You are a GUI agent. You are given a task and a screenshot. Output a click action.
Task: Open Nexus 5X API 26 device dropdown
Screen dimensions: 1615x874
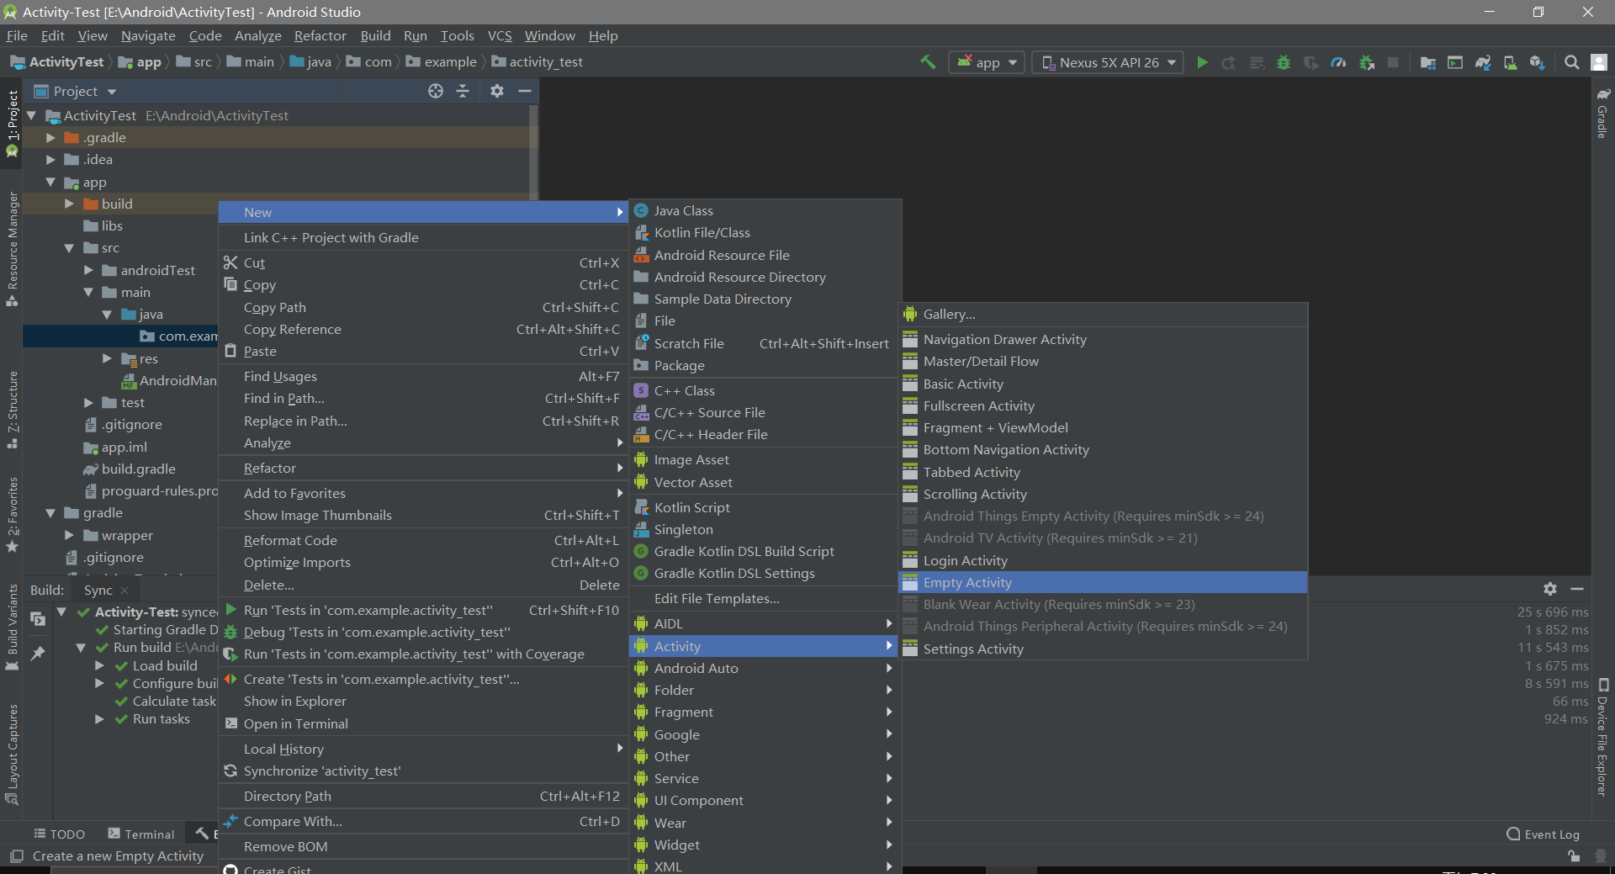[1108, 62]
